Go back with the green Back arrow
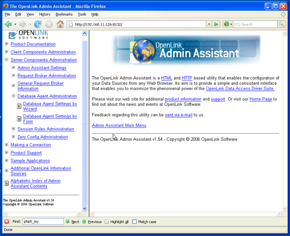This screenshot has height=236, width=290. (x=8, y=24)
